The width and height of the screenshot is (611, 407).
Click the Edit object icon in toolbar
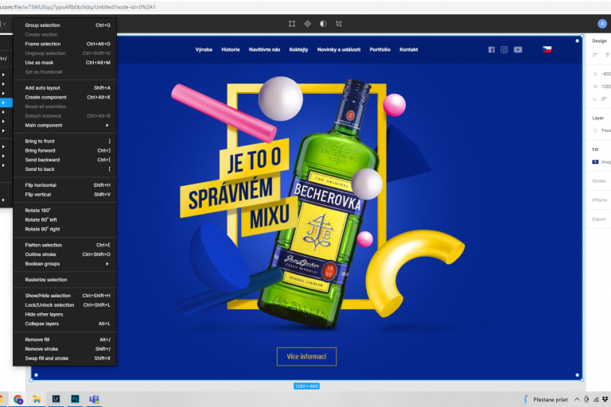click(291, 24)
